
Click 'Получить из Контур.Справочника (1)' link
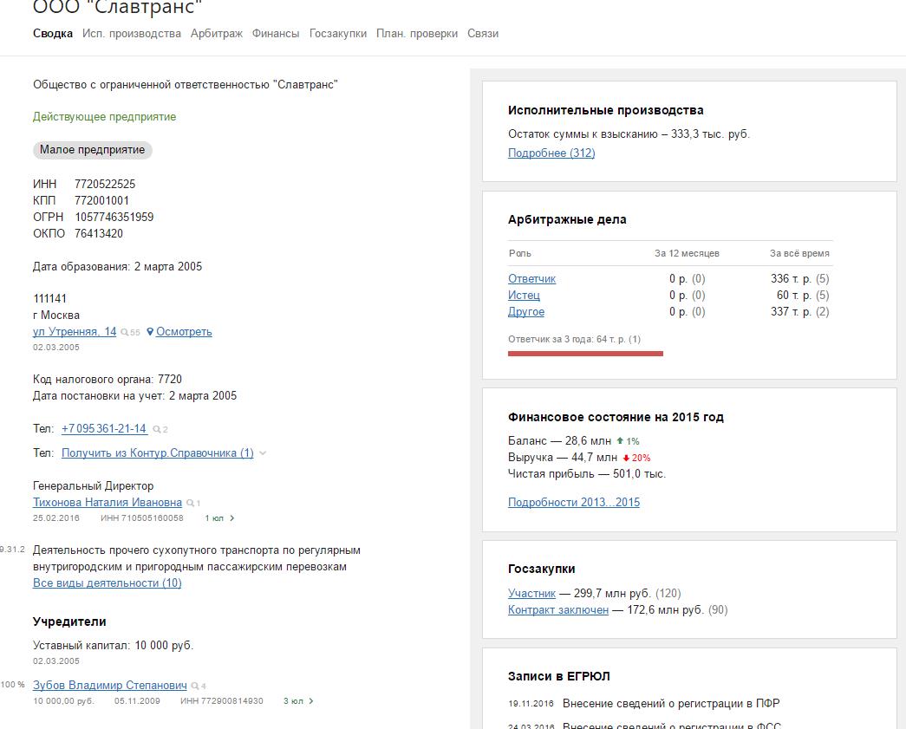click(158, 452)
